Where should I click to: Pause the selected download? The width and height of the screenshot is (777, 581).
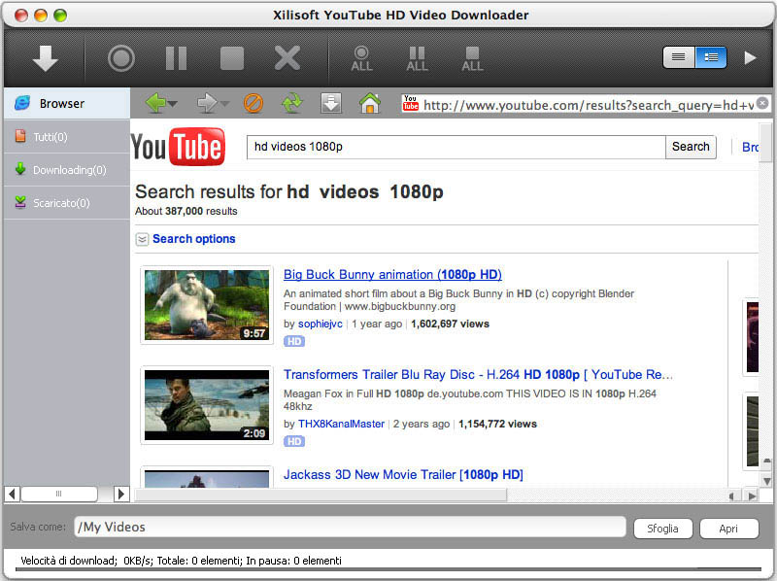(176, 58)
